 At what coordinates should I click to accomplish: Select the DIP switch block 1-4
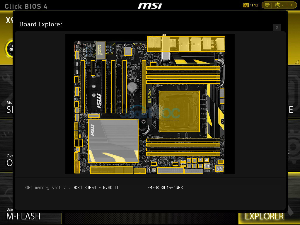pyautogui.click(x=207, y=166)
